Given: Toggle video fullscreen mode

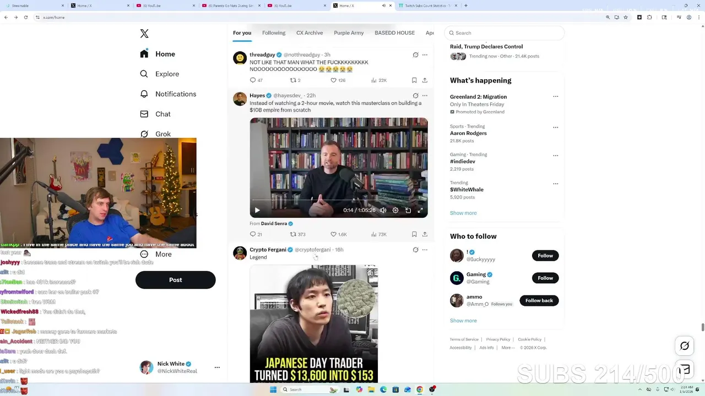Looking at the screenshot, I should 420,210.
